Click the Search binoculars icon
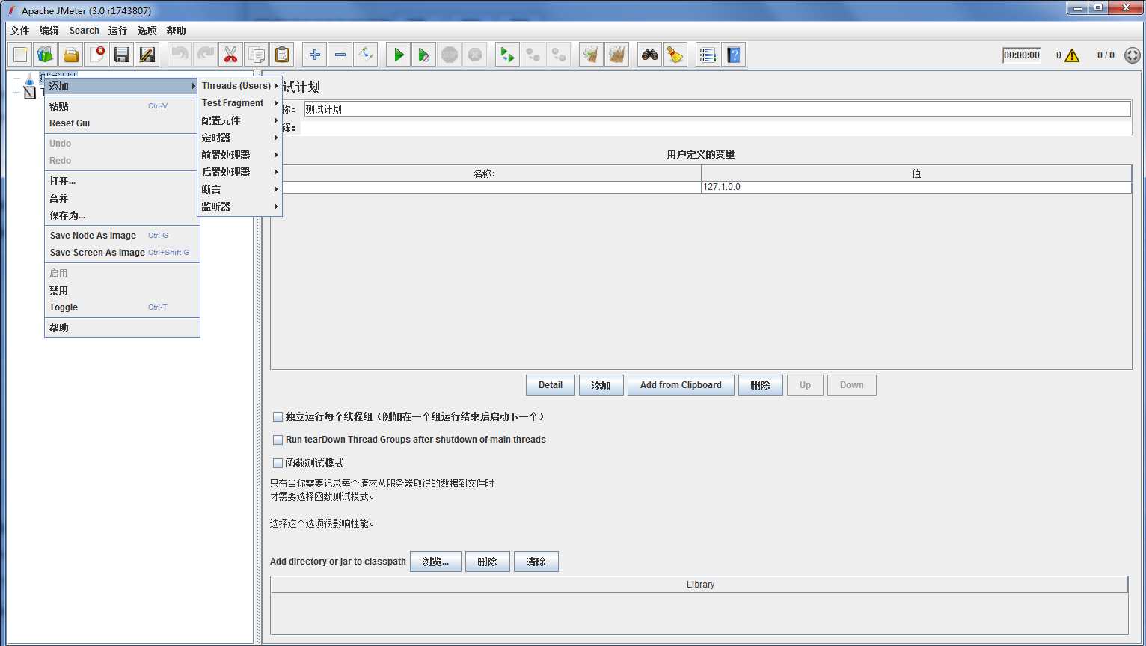 coord(649,55)
